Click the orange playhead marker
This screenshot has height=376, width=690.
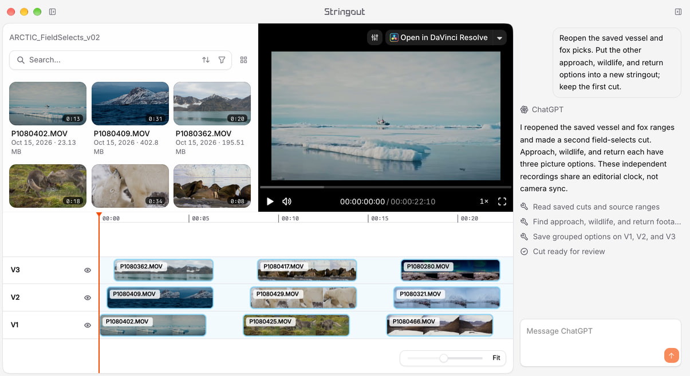(99, 215)
